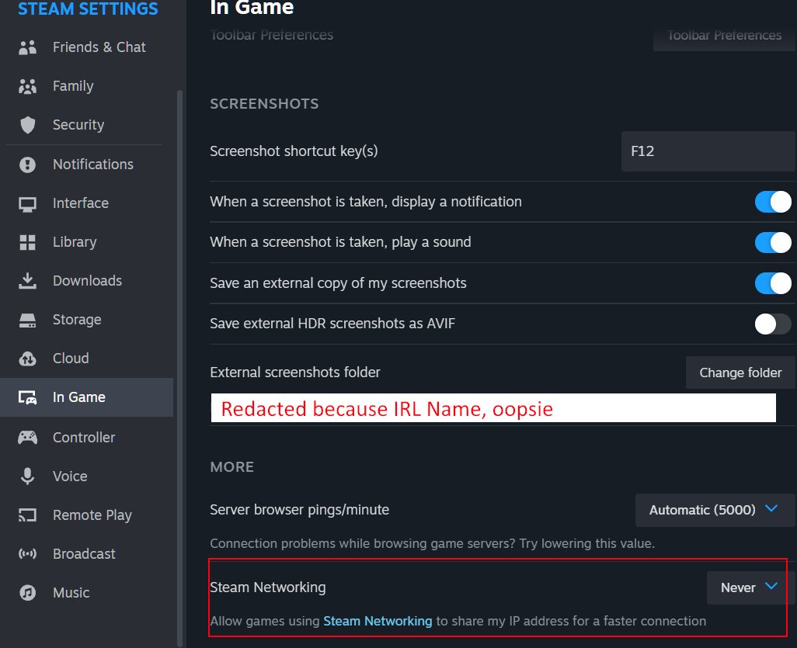Click the redacted external folder path

493,407
